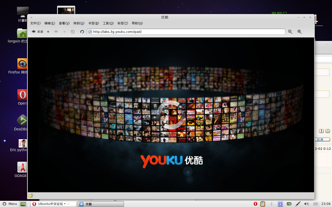Launch Eric python from the desktop icon
The height and width of the screenshot is (207, 332).
19,145
